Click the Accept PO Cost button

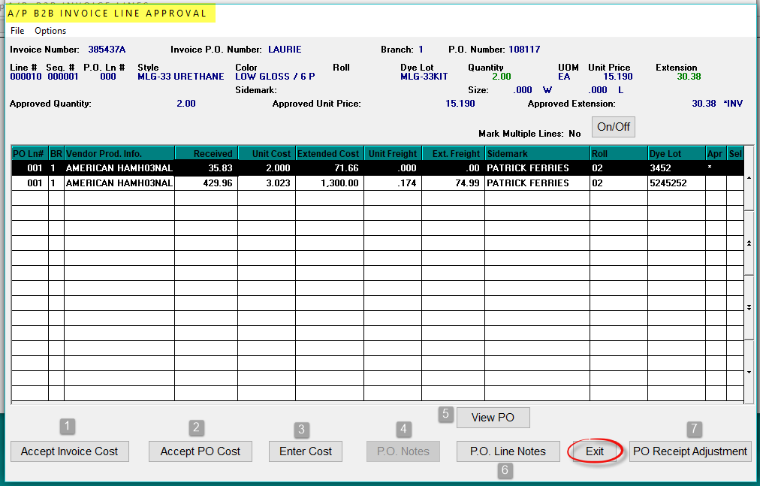pos(200,451)
